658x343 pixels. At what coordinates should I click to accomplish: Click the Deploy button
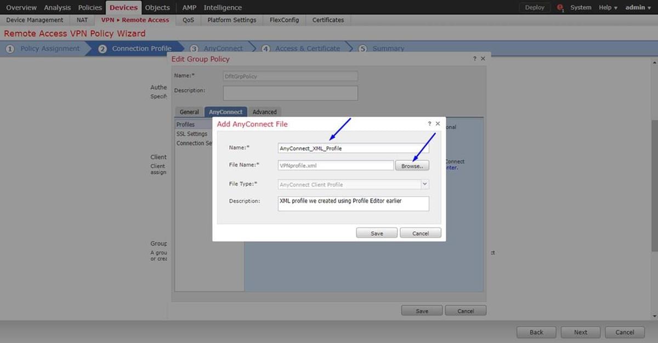pyautogui.click(x=535, y=8)
